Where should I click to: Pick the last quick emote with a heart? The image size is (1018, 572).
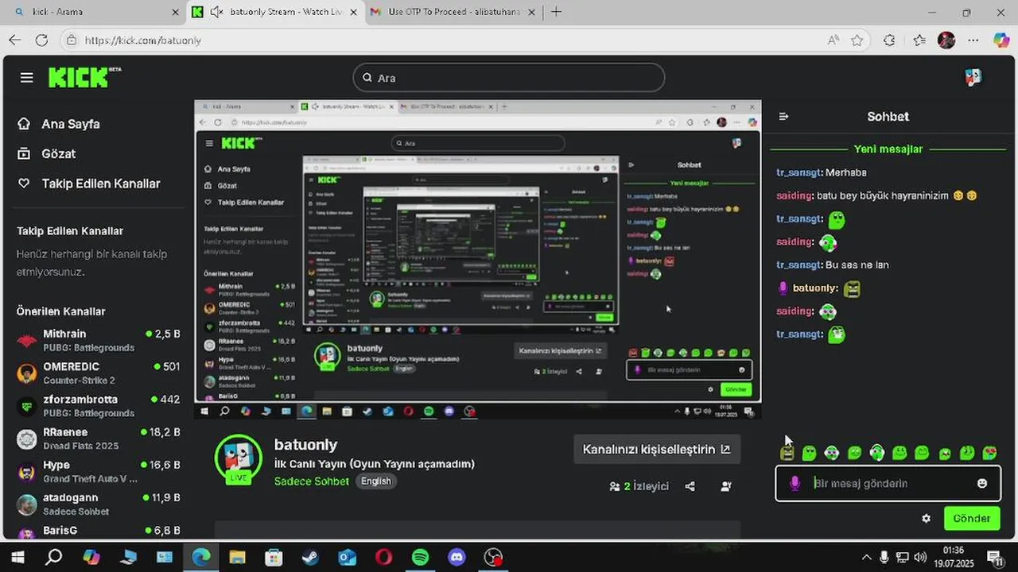pos(990,453)
